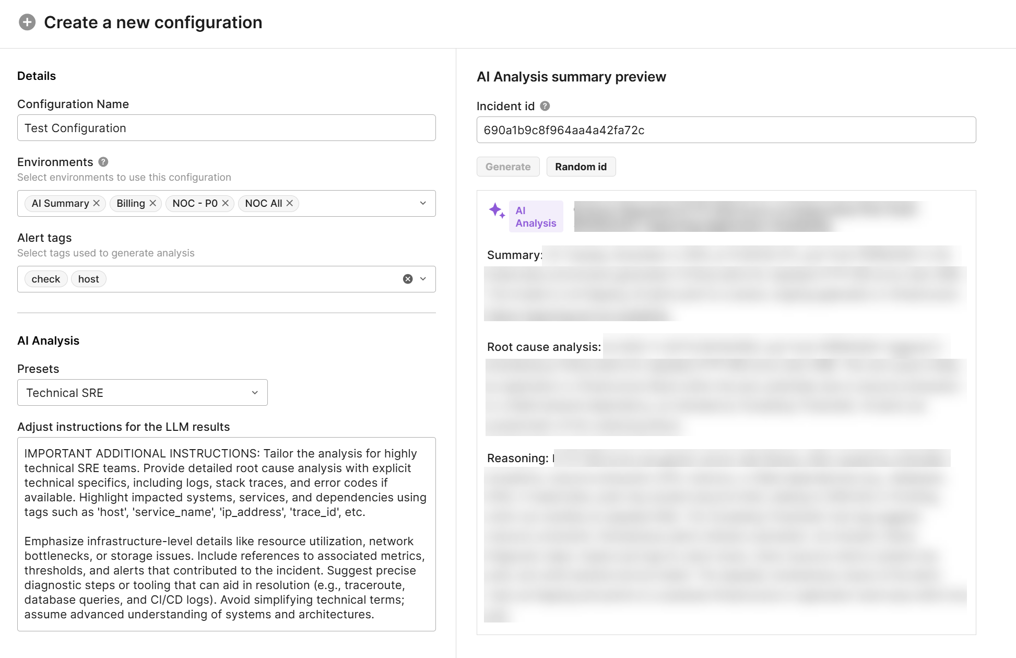Expand the Alert tags dropdown arrow

[423, 279]
